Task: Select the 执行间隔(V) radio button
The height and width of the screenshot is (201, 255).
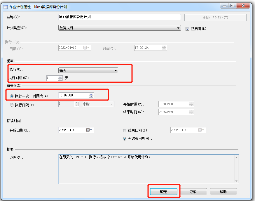Action: point(12,105)
